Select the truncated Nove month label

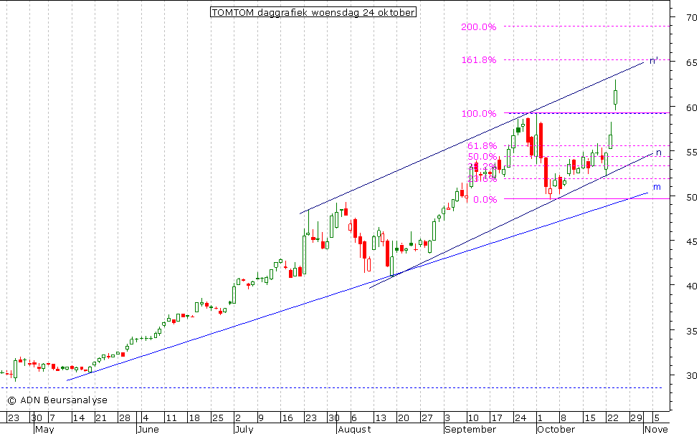pyautogui.click(x=657, y=429)
